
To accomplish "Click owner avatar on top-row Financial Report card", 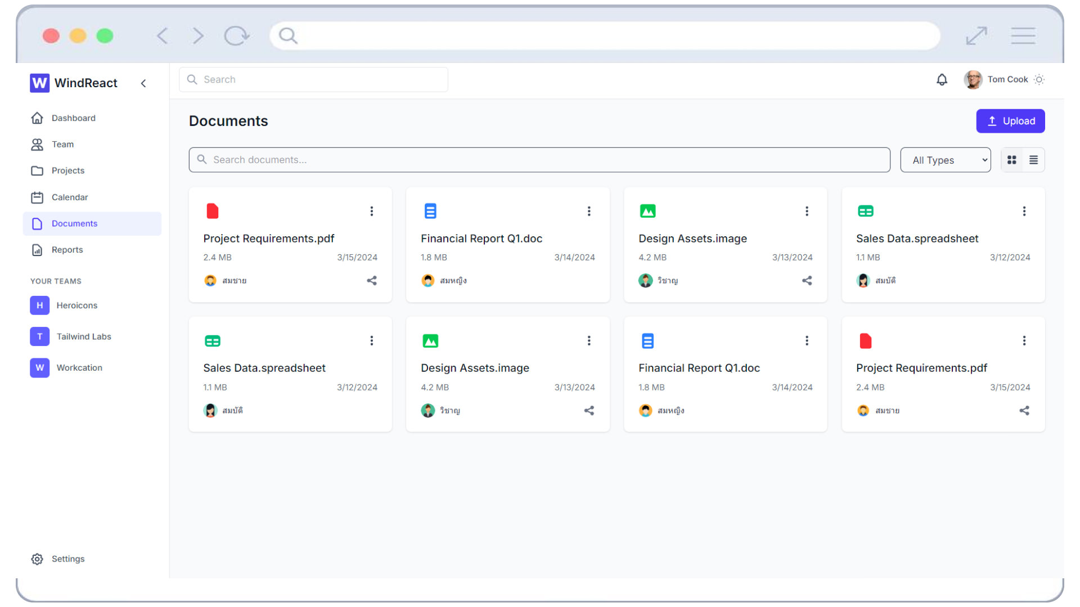I will 428,281.
